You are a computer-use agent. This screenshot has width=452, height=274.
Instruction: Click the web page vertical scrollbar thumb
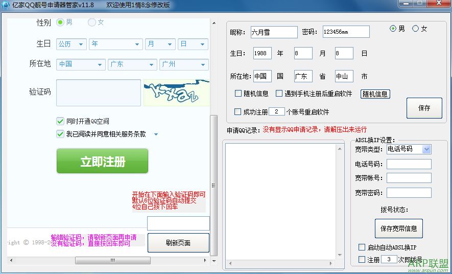click(x=214, y=186)
